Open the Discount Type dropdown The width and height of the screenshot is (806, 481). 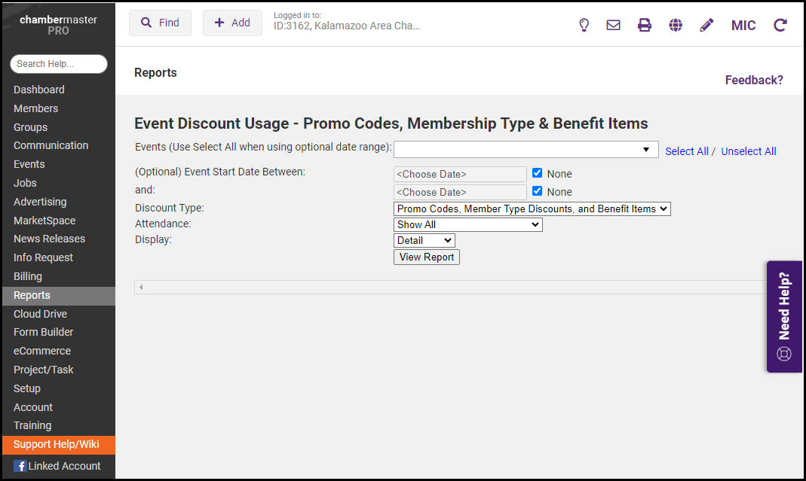(x=532, y=209)
